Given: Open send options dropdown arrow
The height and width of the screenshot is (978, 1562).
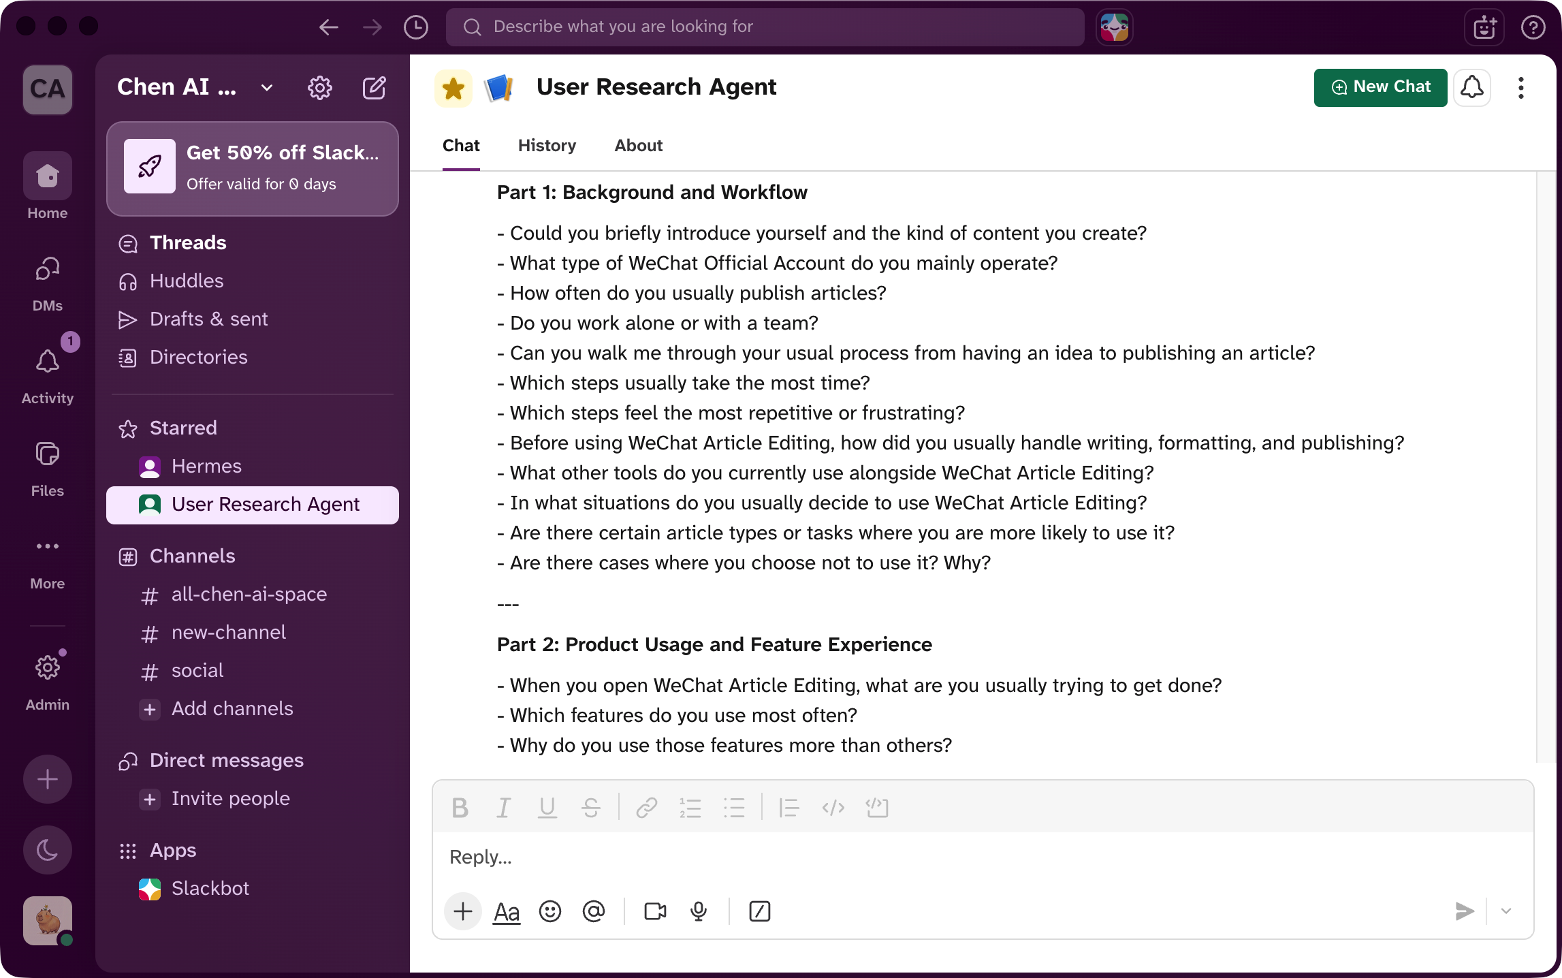Looking at the screenshot, I should (1506, 911).
